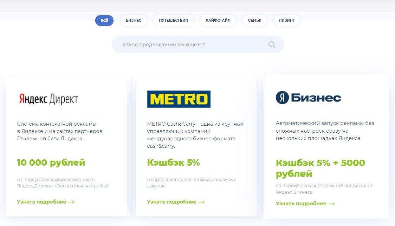Select the ВСЁ category filter

(x=104, y=20)
